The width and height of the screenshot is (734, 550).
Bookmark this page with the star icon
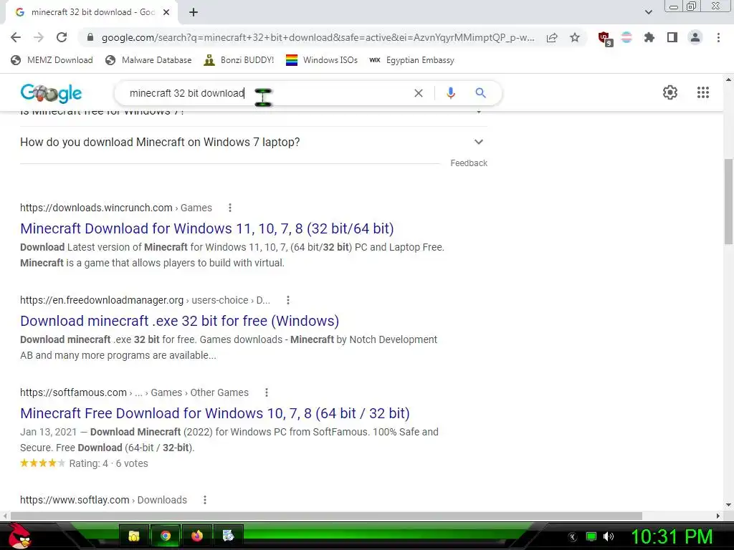tap(575, 37)
